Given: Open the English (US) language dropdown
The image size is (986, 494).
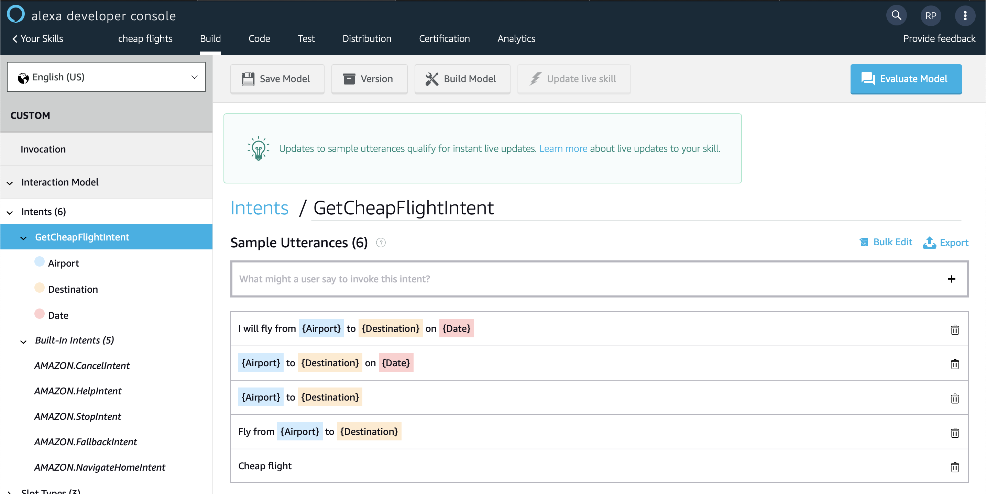Looking at the screenshot, I should click(106, 77).
